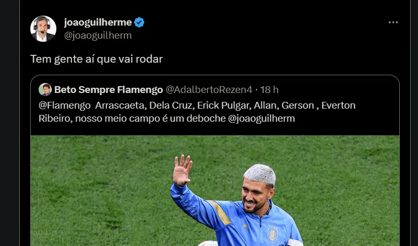Open the quoted post's photo

(215, 191)
